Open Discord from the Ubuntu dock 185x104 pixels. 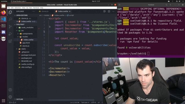[x=3, y=32]
